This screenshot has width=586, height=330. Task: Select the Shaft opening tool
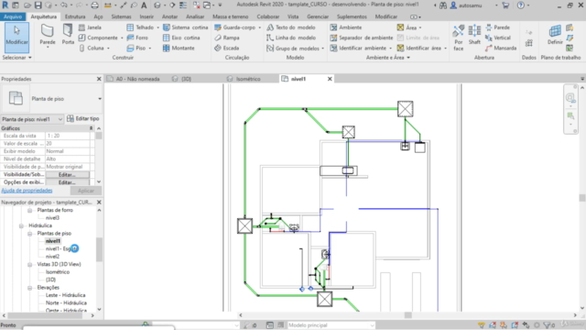click(474, 35)
